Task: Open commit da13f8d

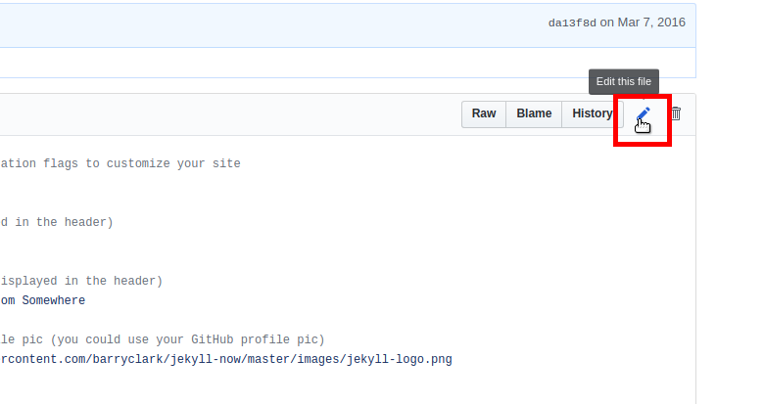Action: click(x=572, y=22)
